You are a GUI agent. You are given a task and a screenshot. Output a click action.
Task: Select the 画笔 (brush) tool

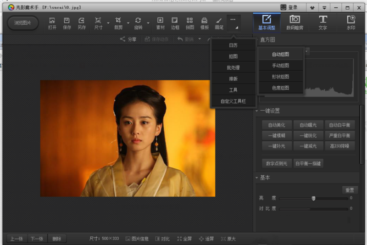(x=219, y=23)
